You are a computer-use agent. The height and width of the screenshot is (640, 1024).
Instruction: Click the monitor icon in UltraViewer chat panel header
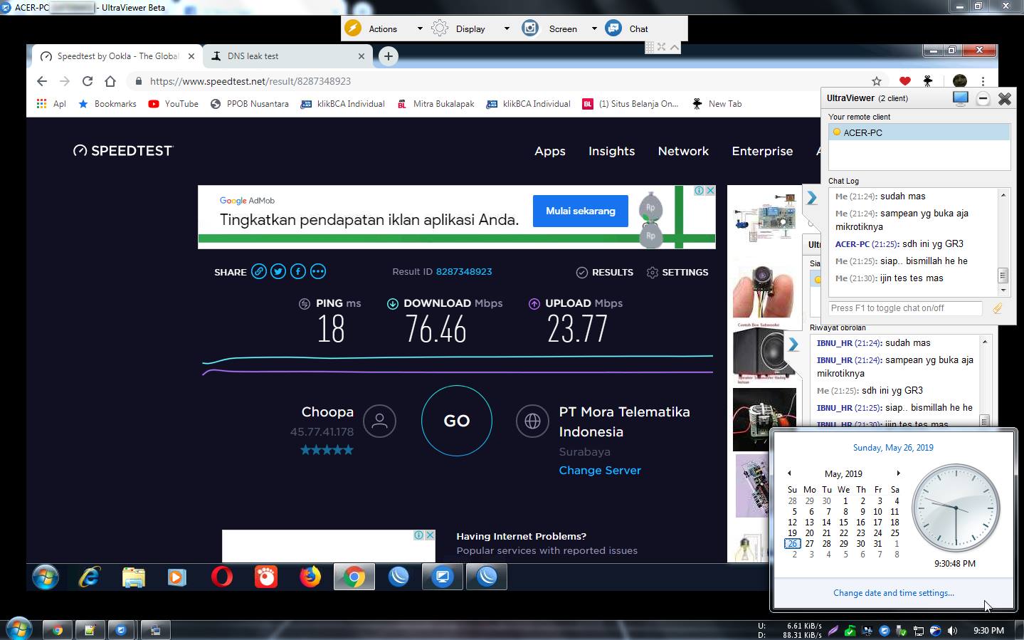tap(960, 99)
